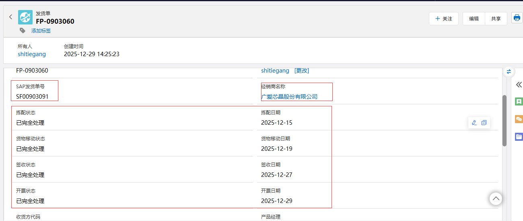Click the [更改] change owner link

301,71
